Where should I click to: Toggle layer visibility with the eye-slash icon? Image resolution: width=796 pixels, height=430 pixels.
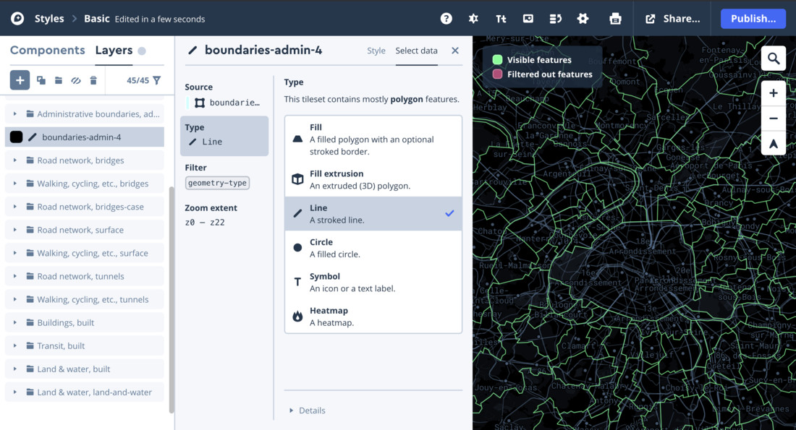tap(77, 80)
